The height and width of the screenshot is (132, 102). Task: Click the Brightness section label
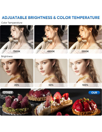[7, 56]
